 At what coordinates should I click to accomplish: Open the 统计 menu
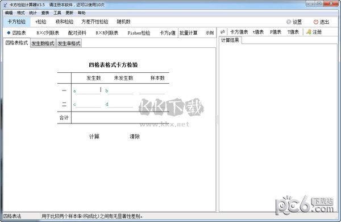(33, 13)
